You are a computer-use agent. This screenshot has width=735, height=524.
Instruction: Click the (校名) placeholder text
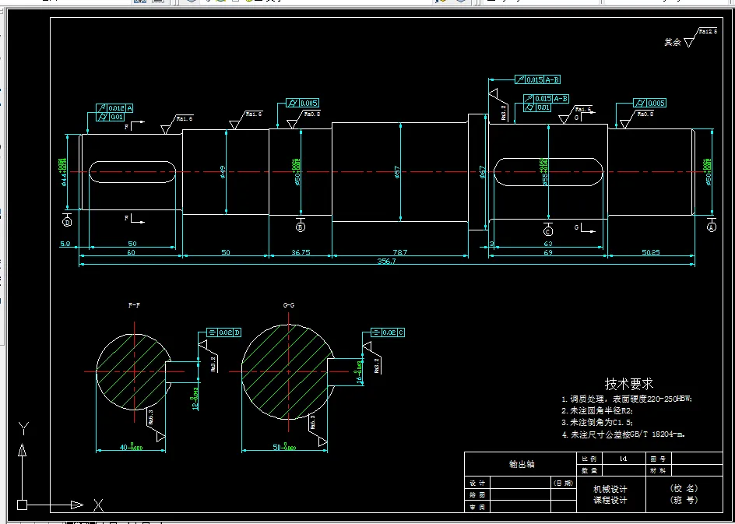click(x=684, y=488)
